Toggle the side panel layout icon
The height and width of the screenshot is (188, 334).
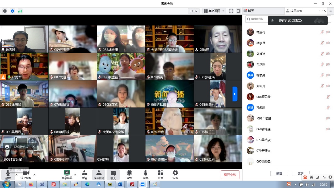pyautogui.click(x=238, y=11)
